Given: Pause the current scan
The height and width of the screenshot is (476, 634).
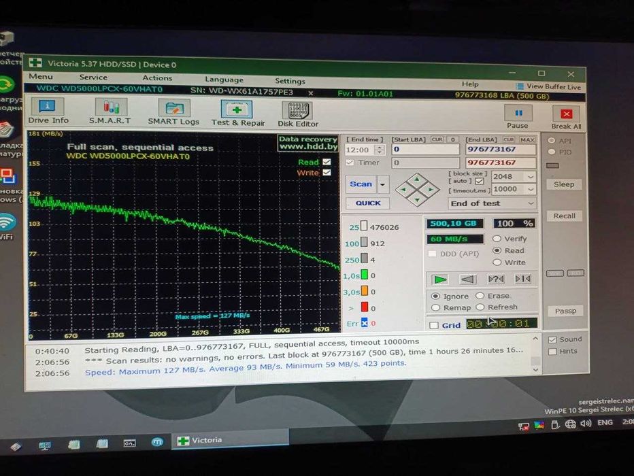Looking at the screenshot, I should coord(518,116).
